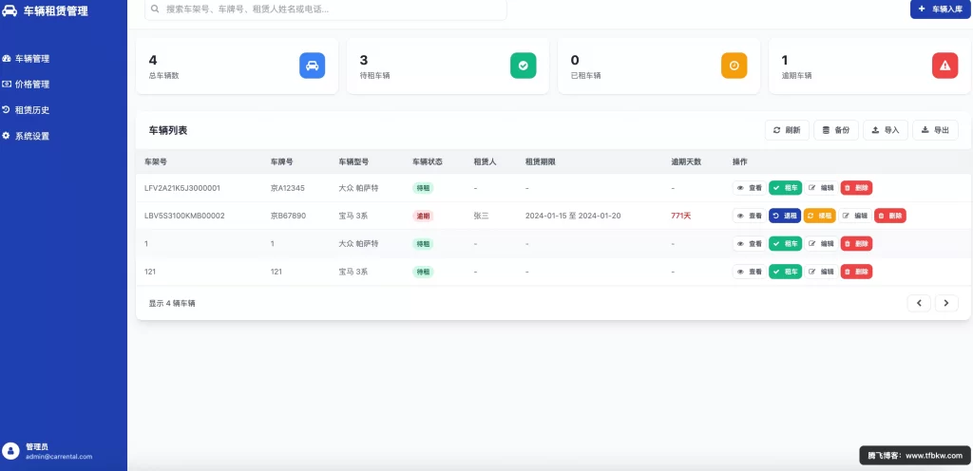The width and height of the screenshot is (973, 471).
Task: Click the orange clock icon on 已租车辆 card
Action: pyautogui.click(x=735, y=66)
